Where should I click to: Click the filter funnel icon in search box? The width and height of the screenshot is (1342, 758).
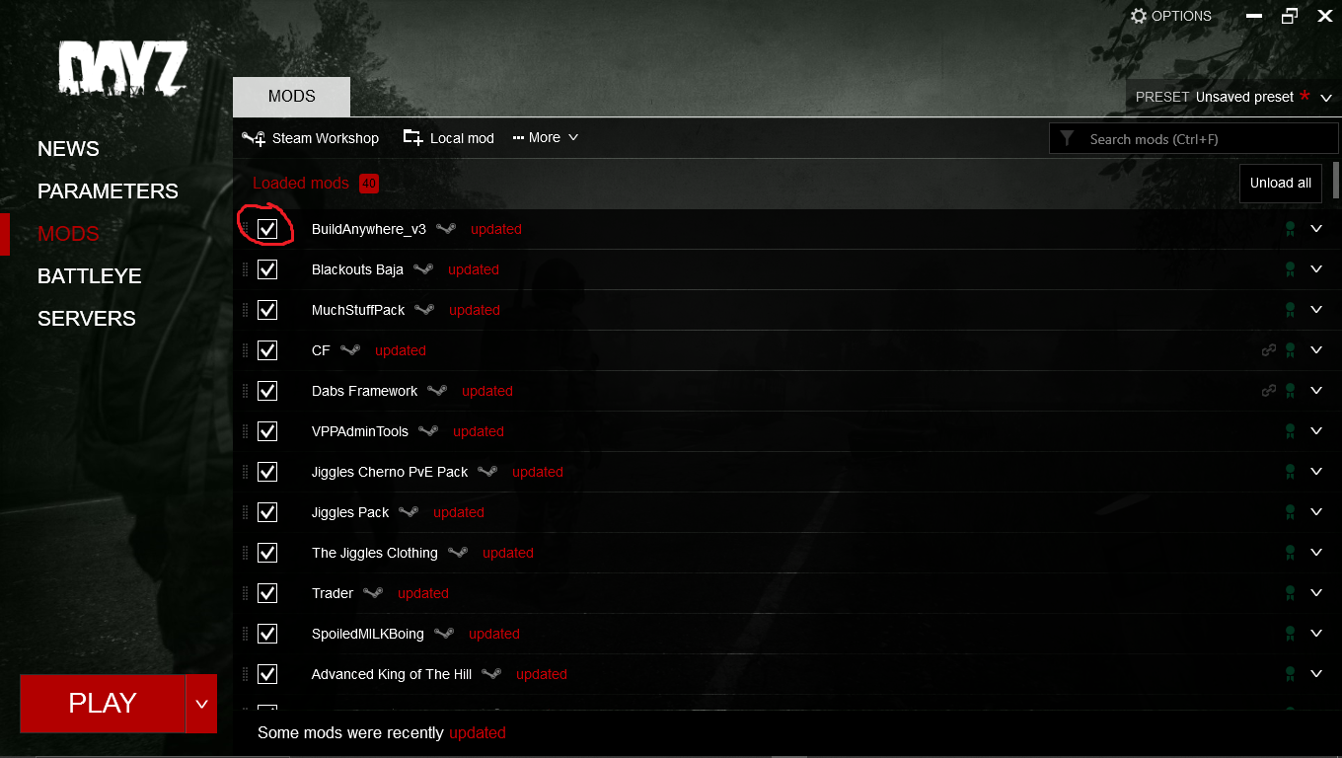(x=1067, y=139)
